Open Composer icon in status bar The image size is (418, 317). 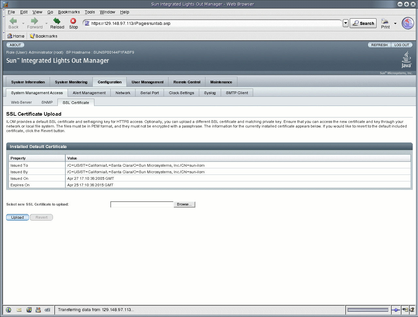(x=29, y=310)
